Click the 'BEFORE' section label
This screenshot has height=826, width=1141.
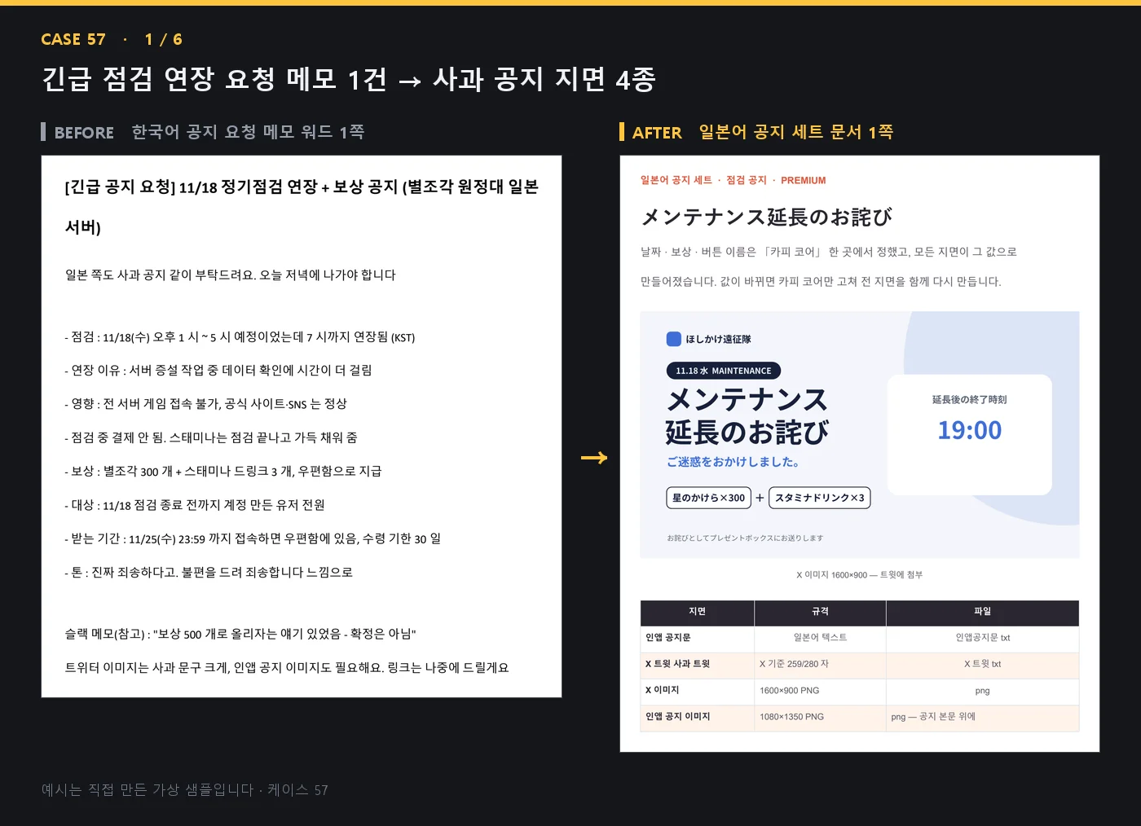point(84,132)
